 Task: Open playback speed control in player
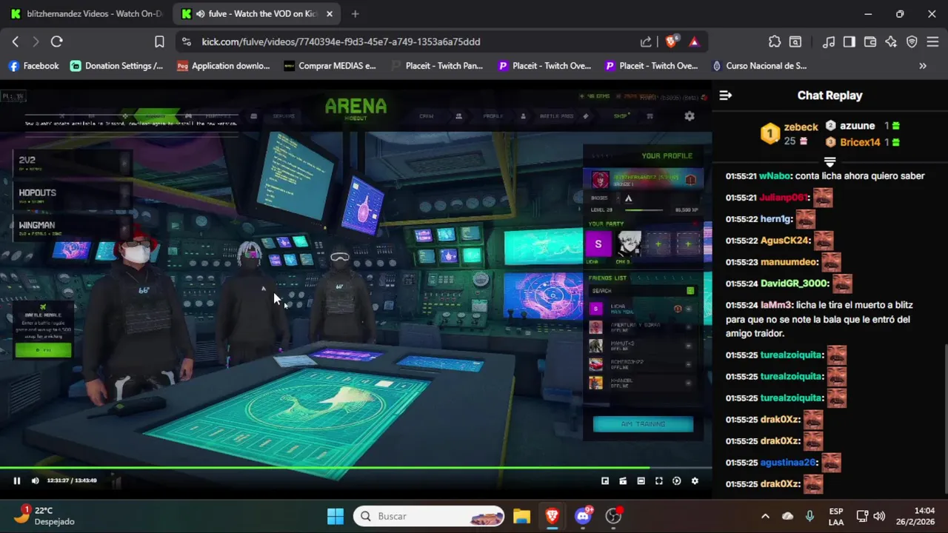(676, 481)
